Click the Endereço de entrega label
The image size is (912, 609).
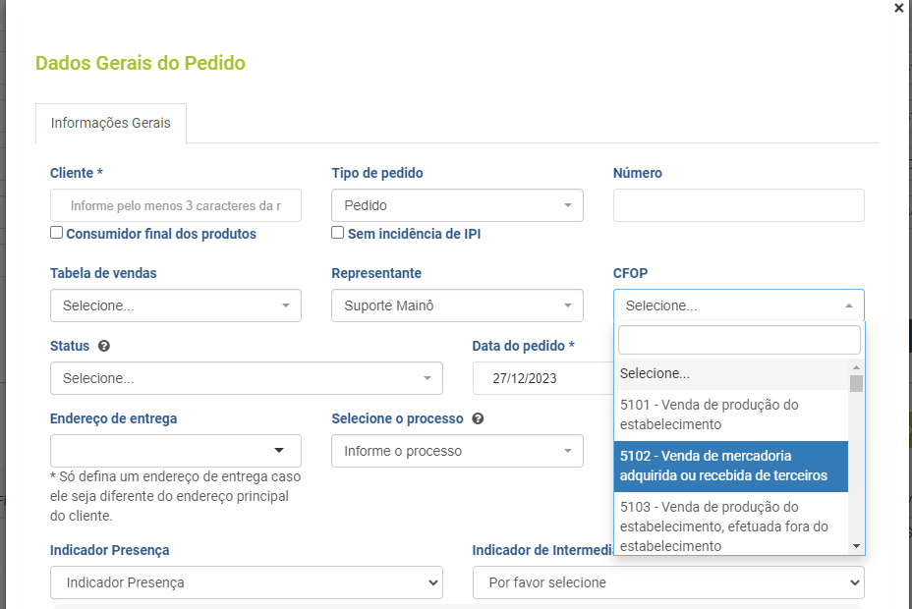point(113,418)
